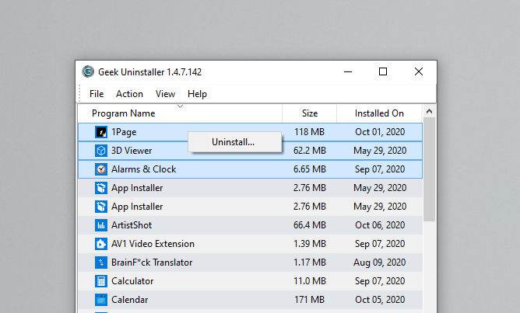The image size is (520, 313).
Task: Minimize the Geek Uninstaller window
Action: [348, 71]
